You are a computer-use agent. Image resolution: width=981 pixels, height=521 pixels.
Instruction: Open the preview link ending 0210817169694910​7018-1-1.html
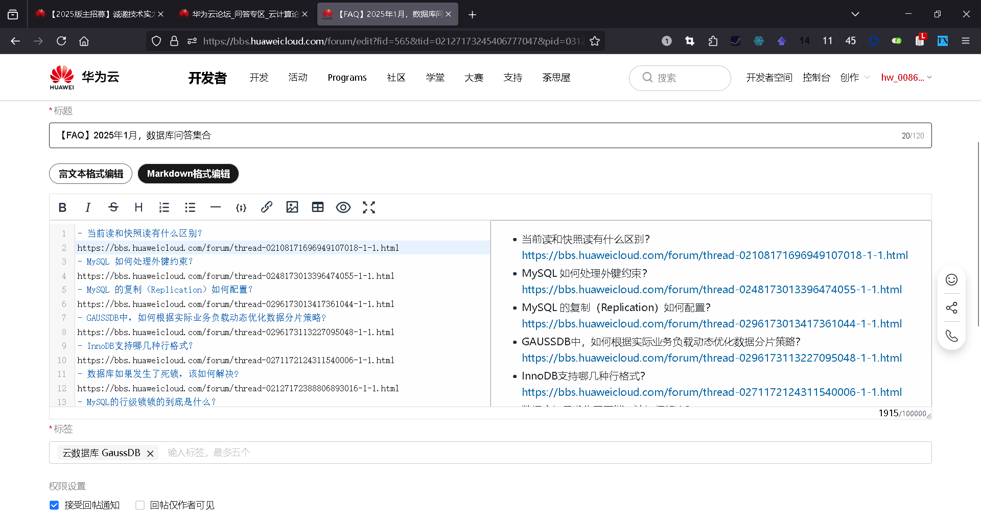point(715,255)
